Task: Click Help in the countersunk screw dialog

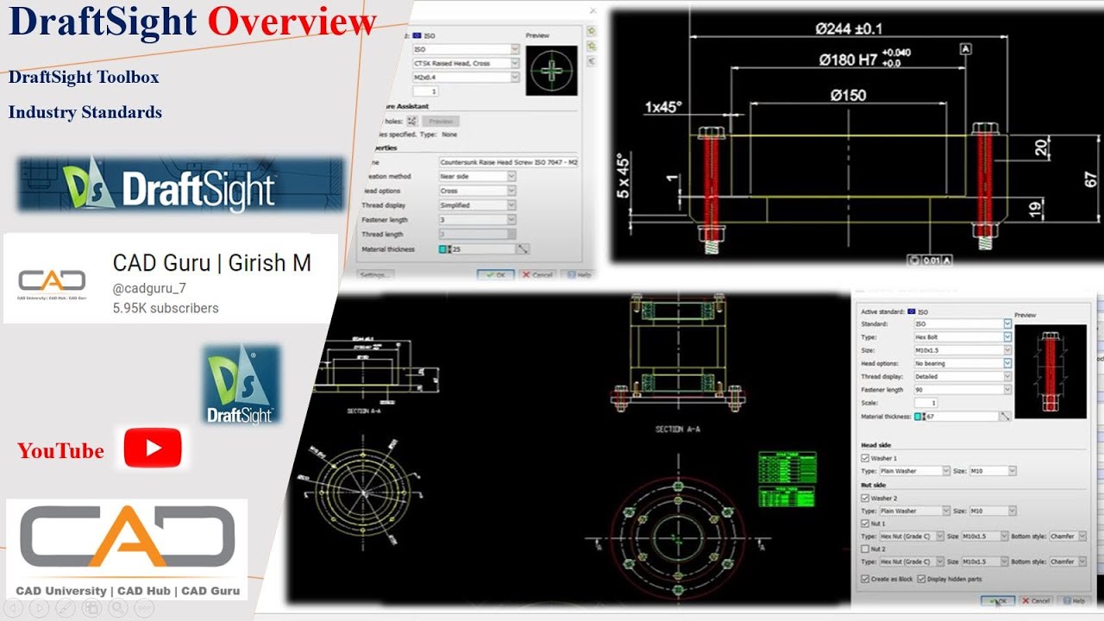Action: (579, 275)
